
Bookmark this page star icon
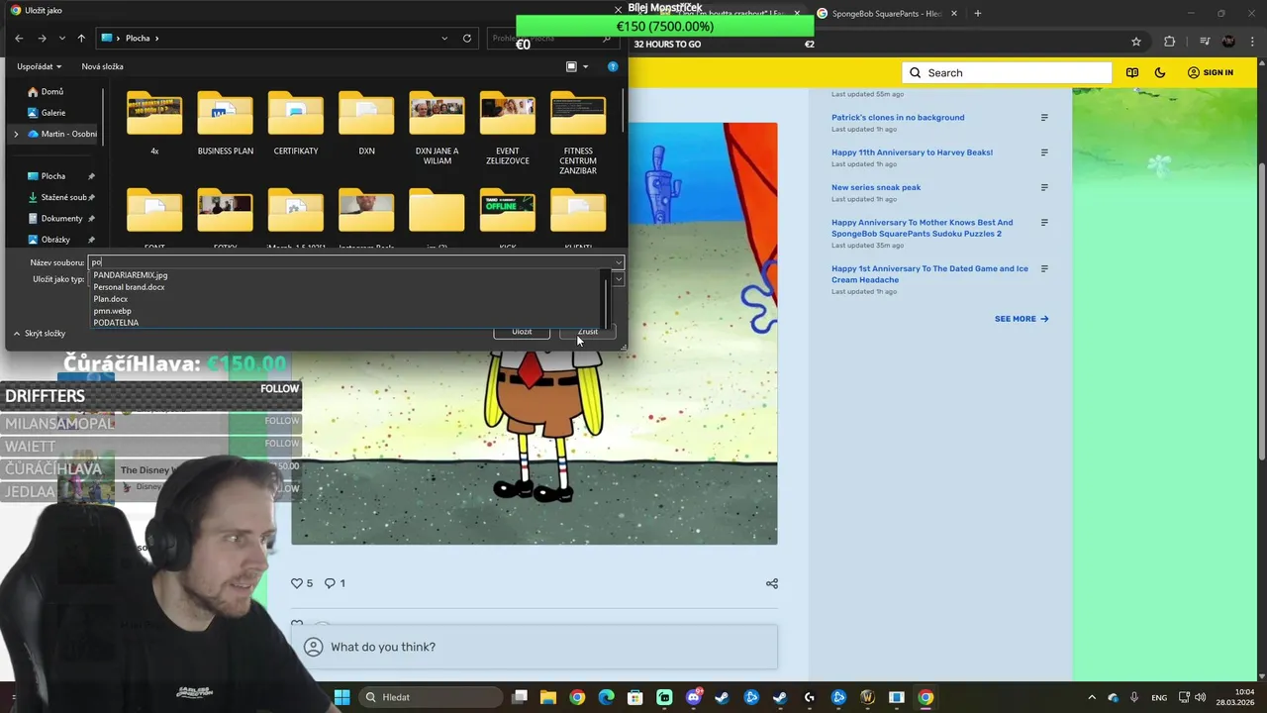click(x=1136, y=42)
